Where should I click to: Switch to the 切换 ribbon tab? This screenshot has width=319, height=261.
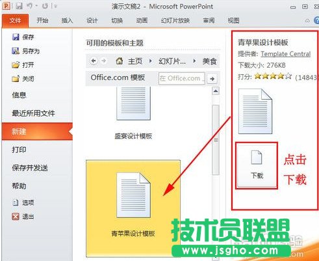(x=117, y=21)
